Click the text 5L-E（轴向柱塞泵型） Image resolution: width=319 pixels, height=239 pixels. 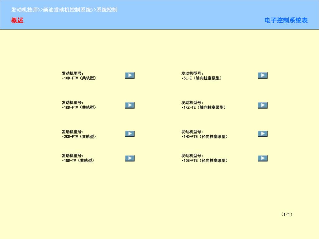(202, 78)
